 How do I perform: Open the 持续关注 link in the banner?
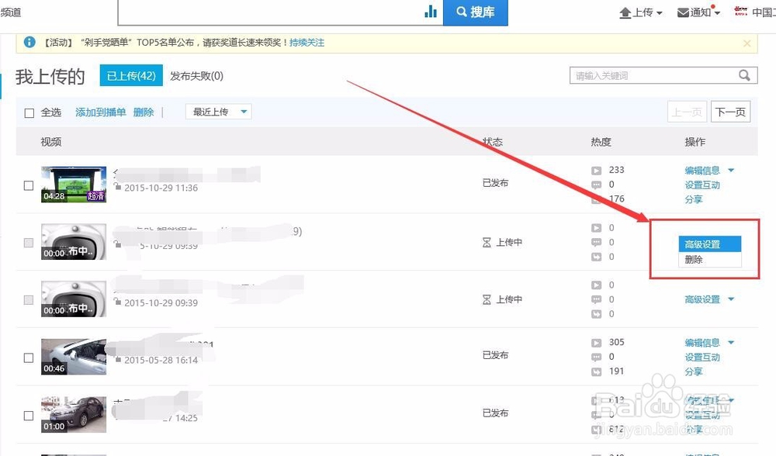(x=307, y=43)
